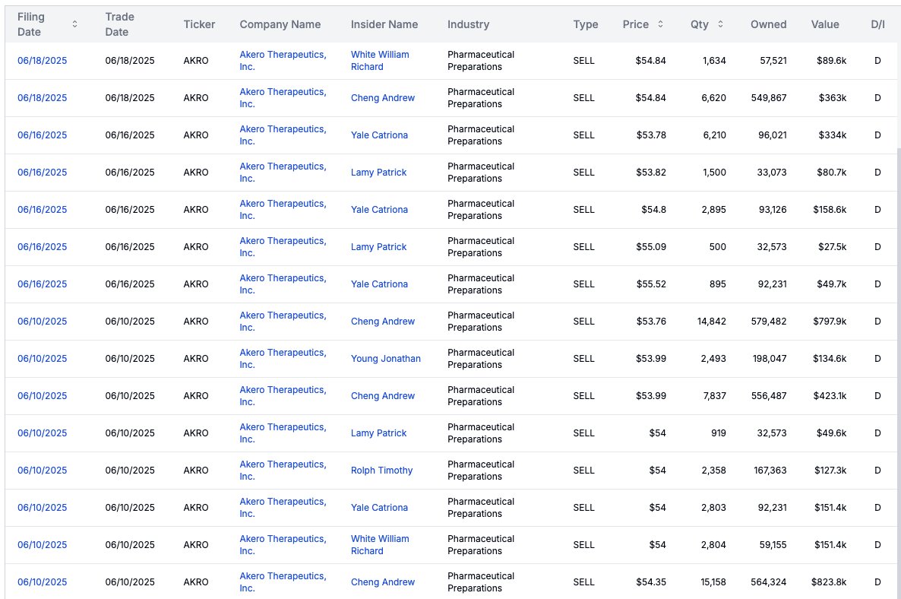Open Lamy Patrick profile in 919 qty row
This screenshot has height=599, width=901.
coord(378,433)
